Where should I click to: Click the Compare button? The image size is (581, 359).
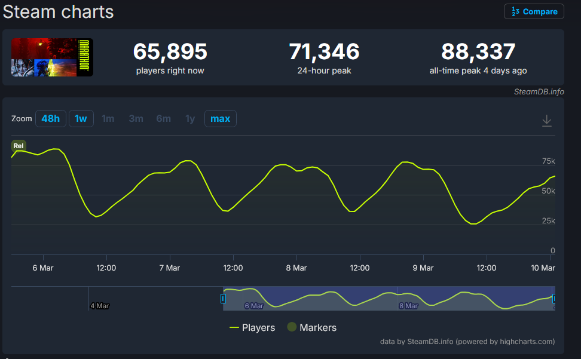[x=534, y=11]
